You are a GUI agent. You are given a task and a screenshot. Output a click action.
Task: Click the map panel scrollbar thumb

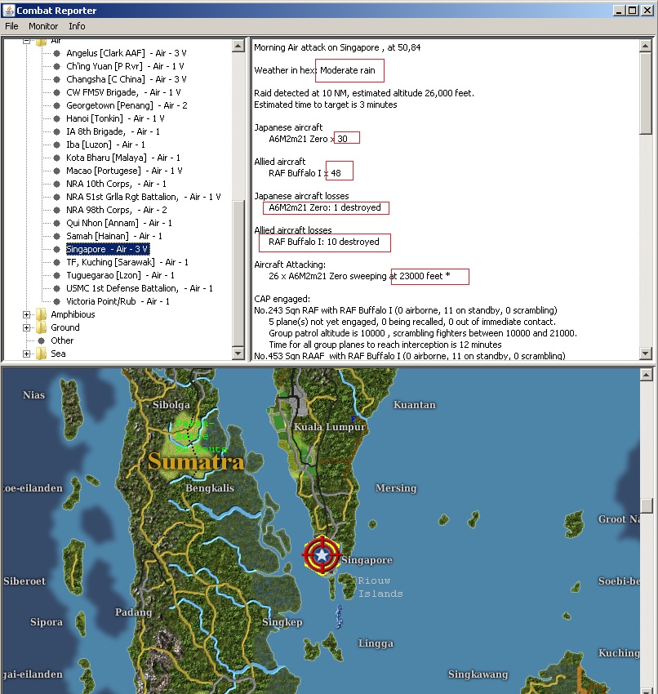pyautogui.click(x=646, y=505)
